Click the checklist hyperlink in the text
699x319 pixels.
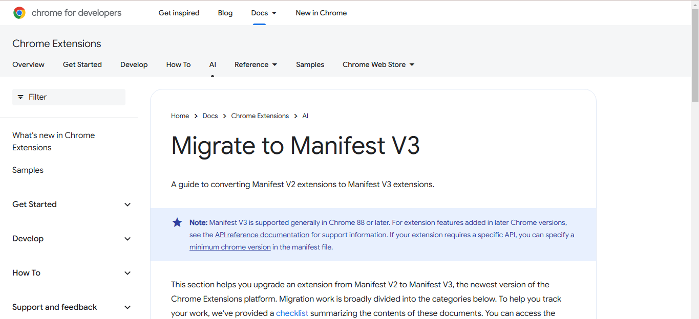(x=292, y=313)
